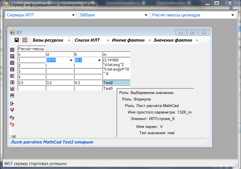Click the floppy disk save icon
This screenshot has height=169, width=241.
tap(17, 40)
